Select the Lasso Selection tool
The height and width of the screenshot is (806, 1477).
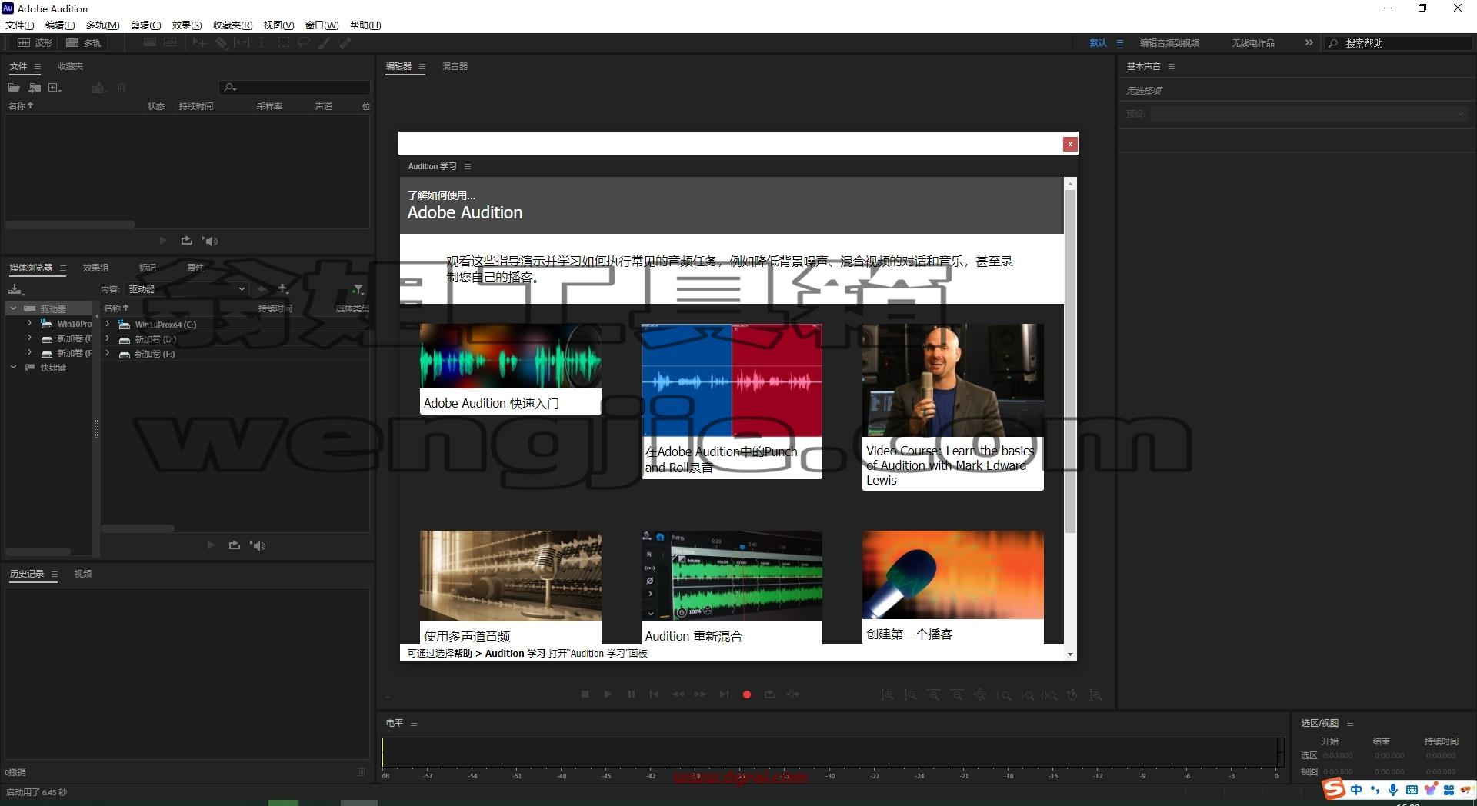[304, 43]
